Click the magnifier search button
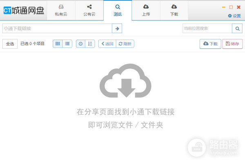The image size is (245, 164). 237,29
